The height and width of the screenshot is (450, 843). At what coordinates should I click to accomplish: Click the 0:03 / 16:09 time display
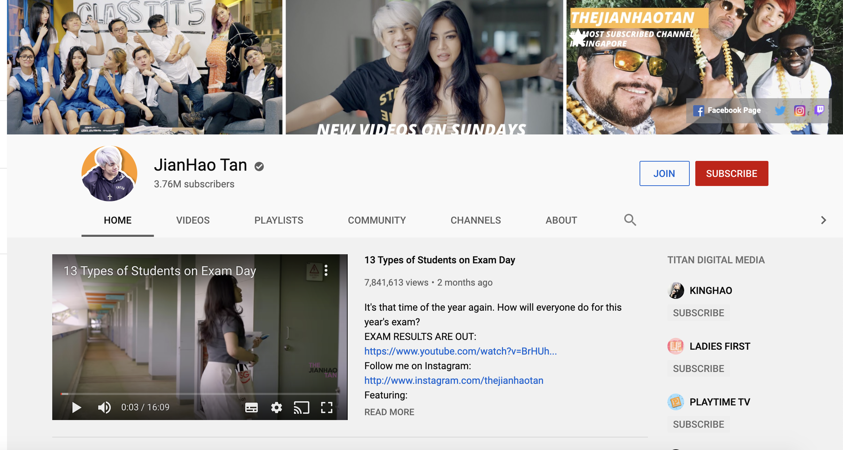click(x=145, y=407)
